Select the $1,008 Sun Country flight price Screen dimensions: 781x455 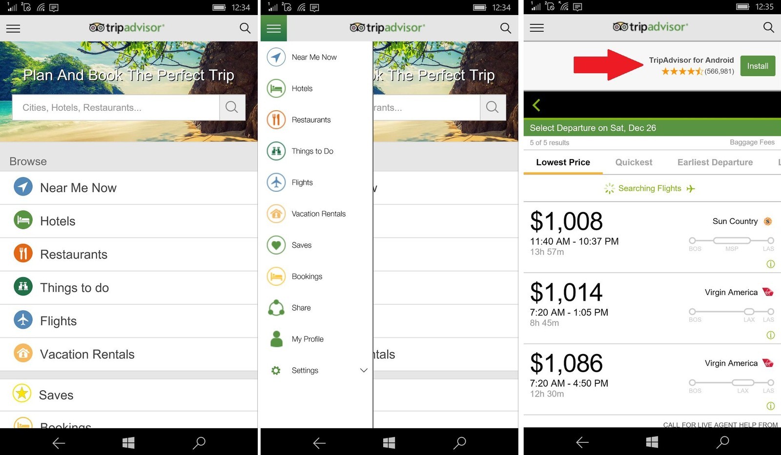(566, 221)
